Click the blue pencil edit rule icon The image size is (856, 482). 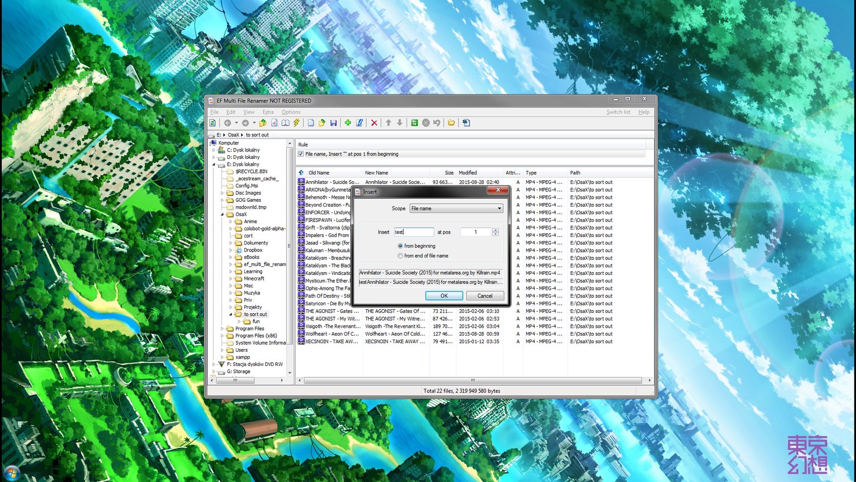(x=359, y=123)
